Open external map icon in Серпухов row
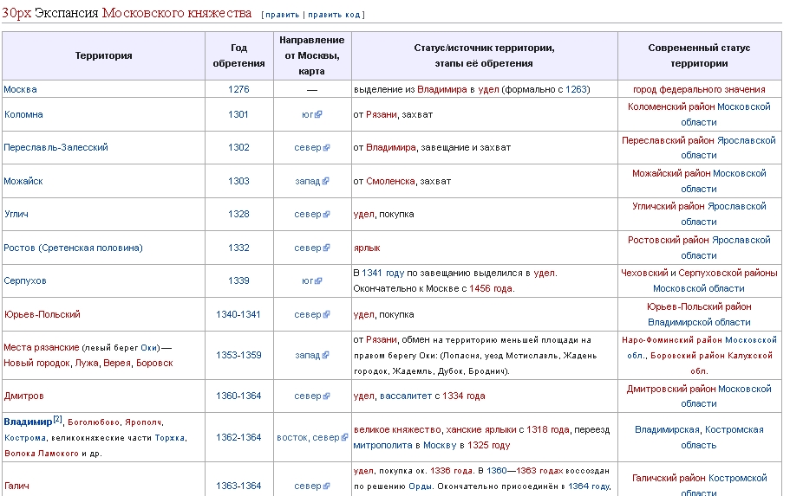Screen dimensions: 790x496 [318, 280]
